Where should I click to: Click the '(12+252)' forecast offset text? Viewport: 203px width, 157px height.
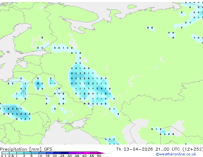pos(193,149)
